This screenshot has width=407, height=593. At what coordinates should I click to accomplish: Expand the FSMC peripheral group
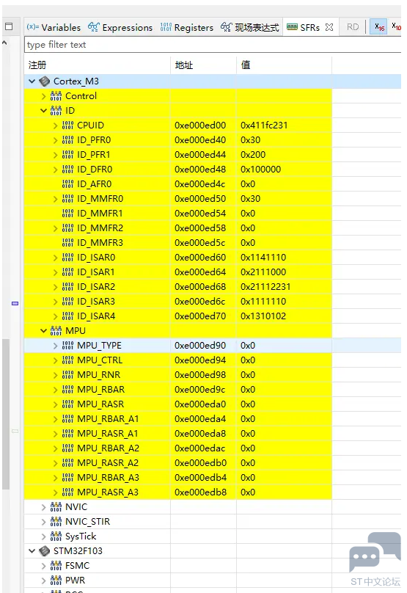coord(44,566)
